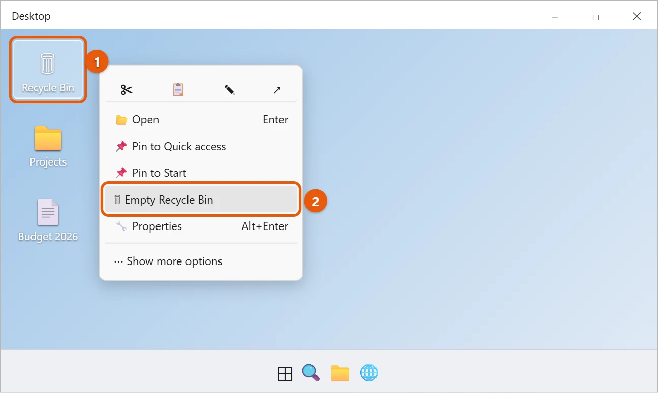Minimize the Desktop window
This screenshot has height=393, width=658.
[x=554, y=16]
